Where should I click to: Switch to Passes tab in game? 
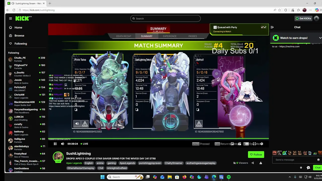click(192, 36)
